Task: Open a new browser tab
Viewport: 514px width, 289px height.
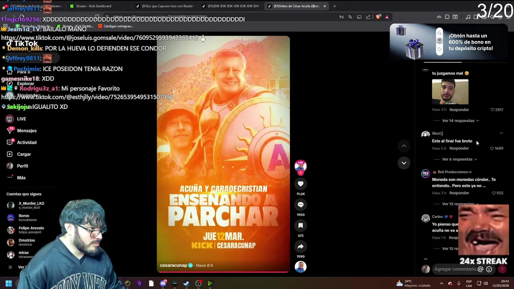Action: point(335,6)
